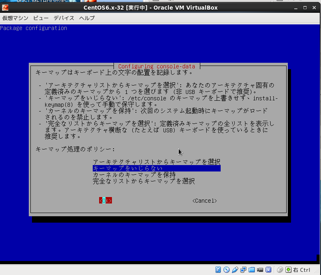This screenshot has width=321, height=275.
Task: Open the ビュー menu
Action: click(41, 18)
